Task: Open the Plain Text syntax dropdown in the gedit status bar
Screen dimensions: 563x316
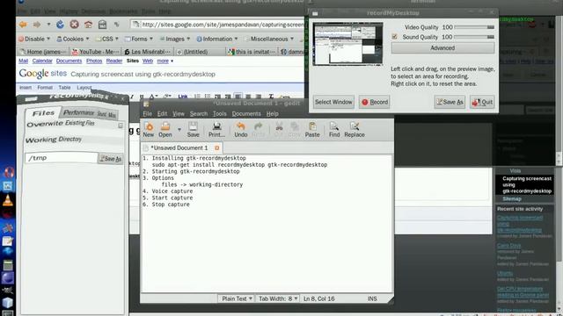Action: 237,298
